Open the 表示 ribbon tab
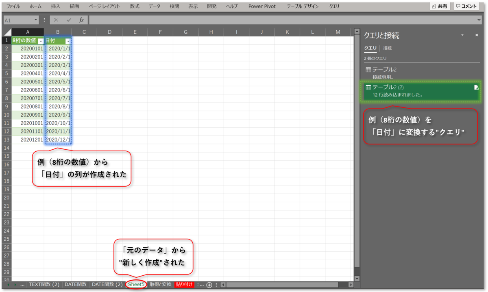Viewport: 488px width, 292px height. pos(193,7)
